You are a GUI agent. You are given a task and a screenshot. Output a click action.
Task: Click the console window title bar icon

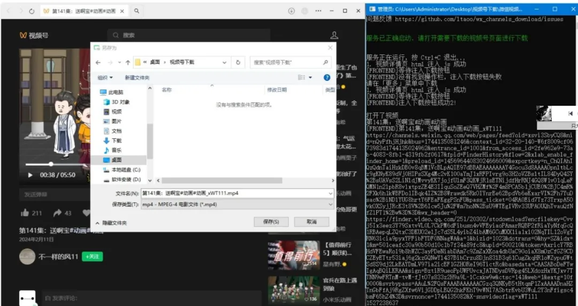coord(372,9)
